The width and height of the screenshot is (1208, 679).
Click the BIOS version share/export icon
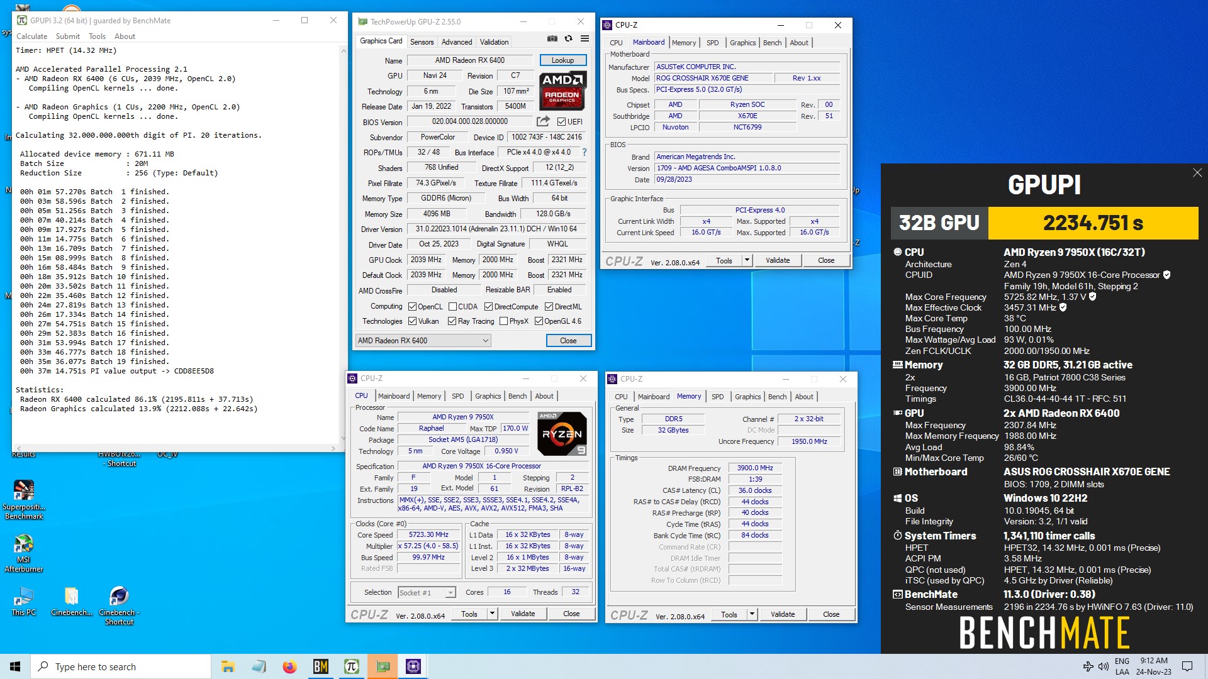pyautogui.click(x=543, y=121)
